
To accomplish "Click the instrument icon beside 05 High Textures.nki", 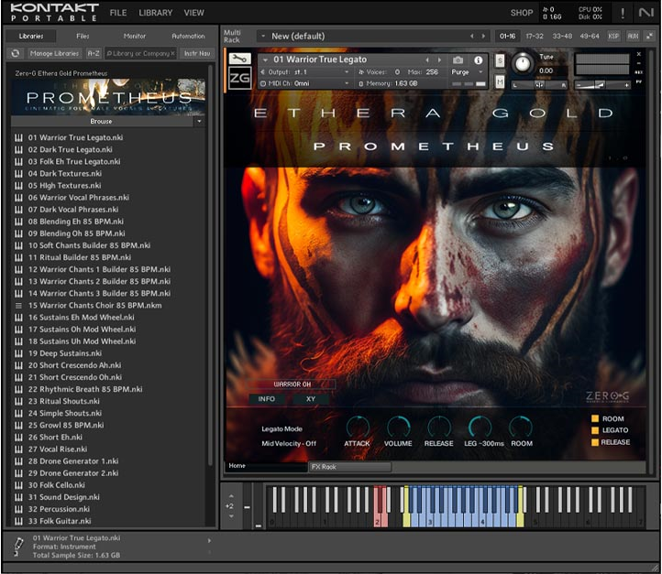I will pyautogui.click(x=18, y=186).
